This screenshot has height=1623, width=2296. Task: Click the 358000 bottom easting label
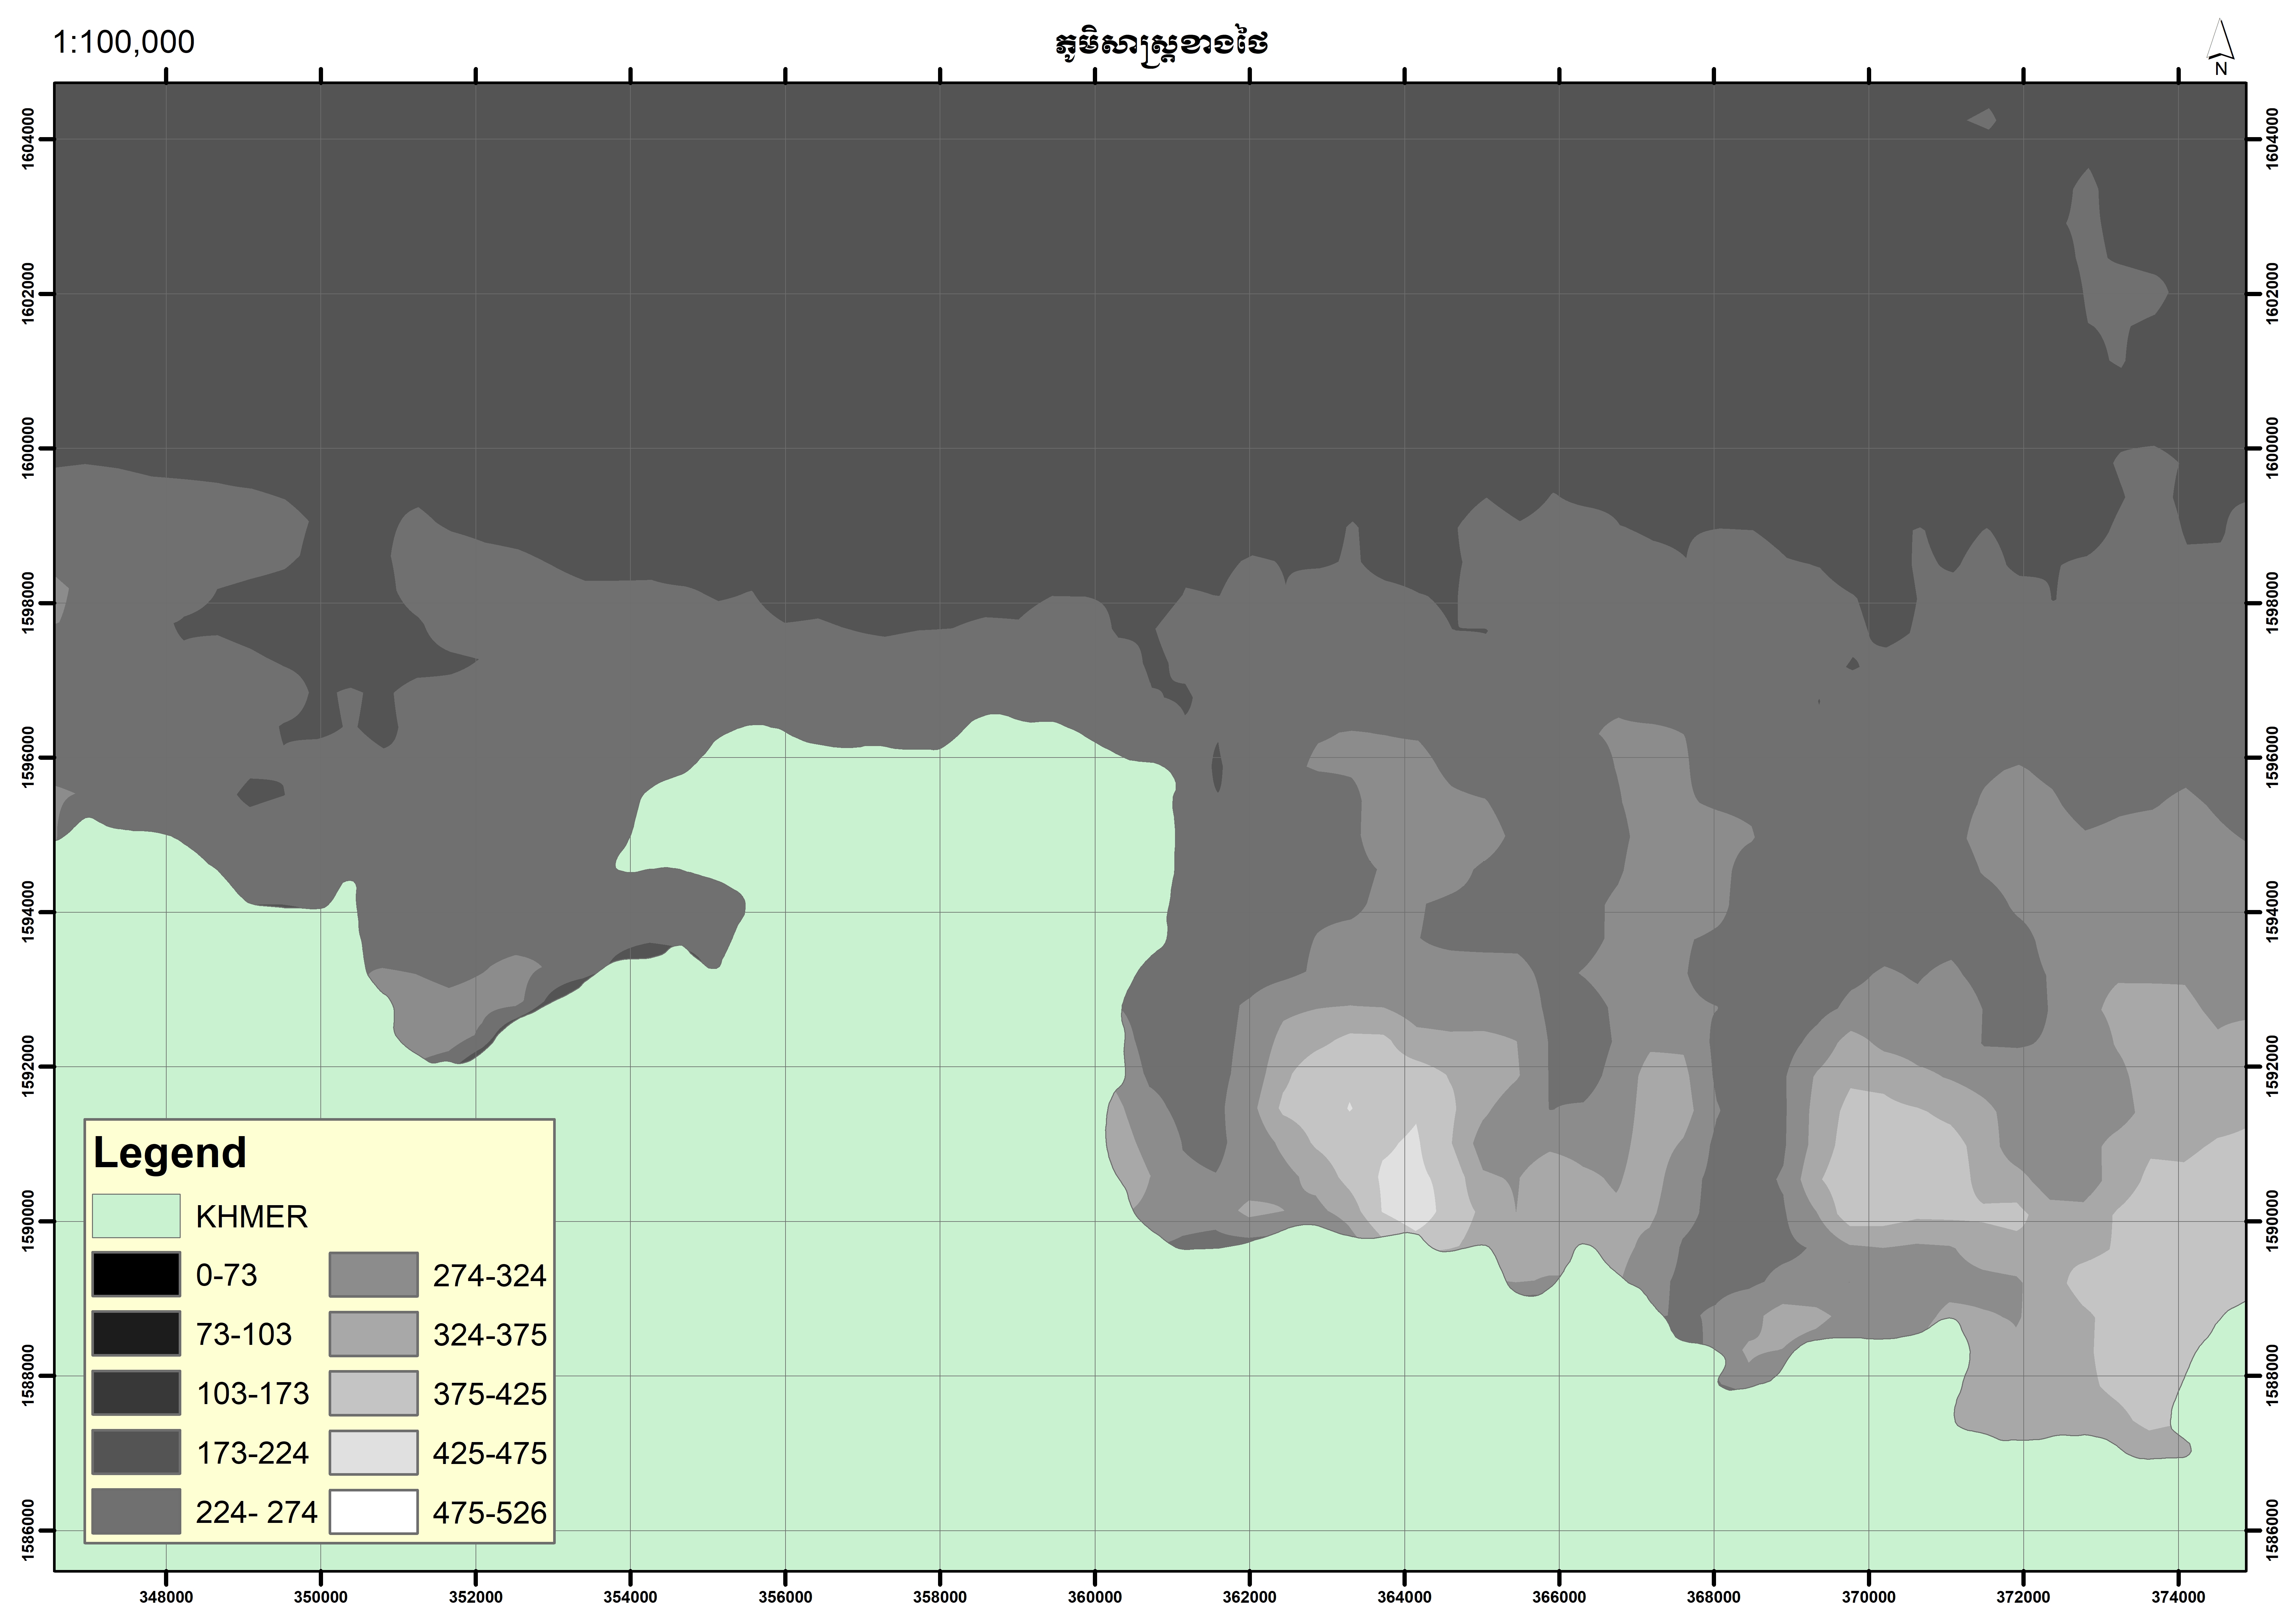click(940, 1598)
